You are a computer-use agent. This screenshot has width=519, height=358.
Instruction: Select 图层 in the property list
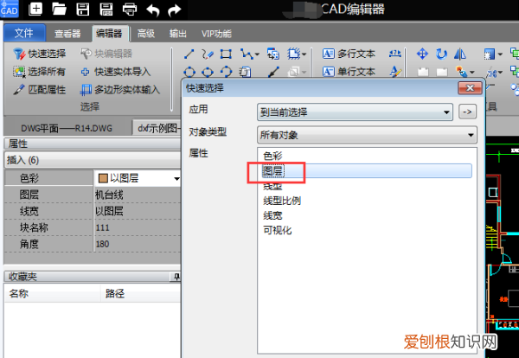point(367,170)
